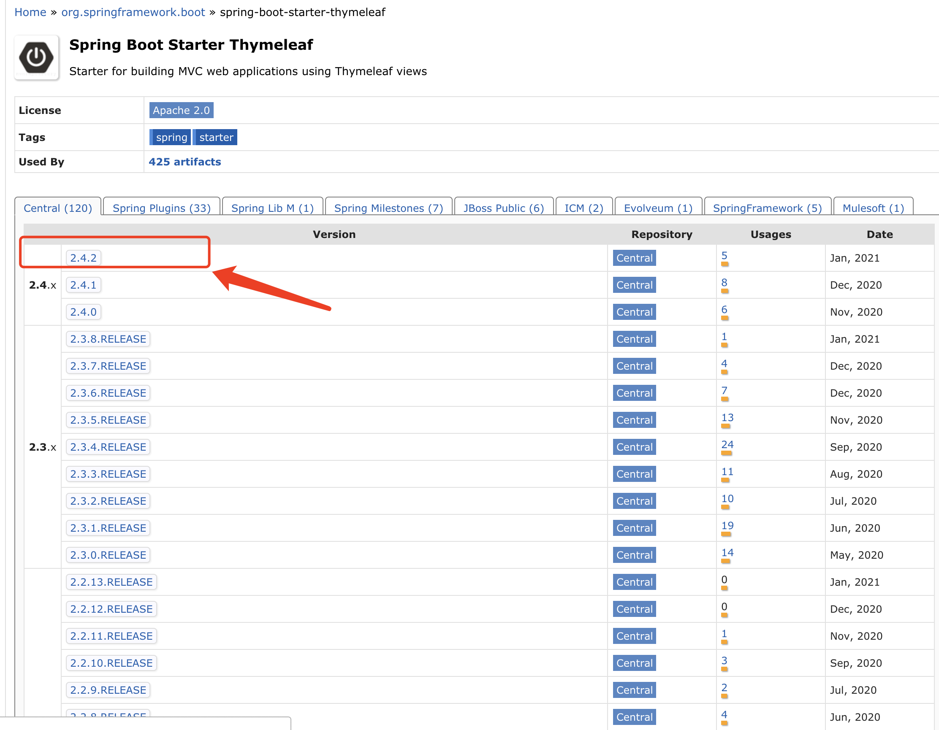The image size is (939, 730).
Task: Open org.springframework.boot breadcrumb link
Action: 133,12
